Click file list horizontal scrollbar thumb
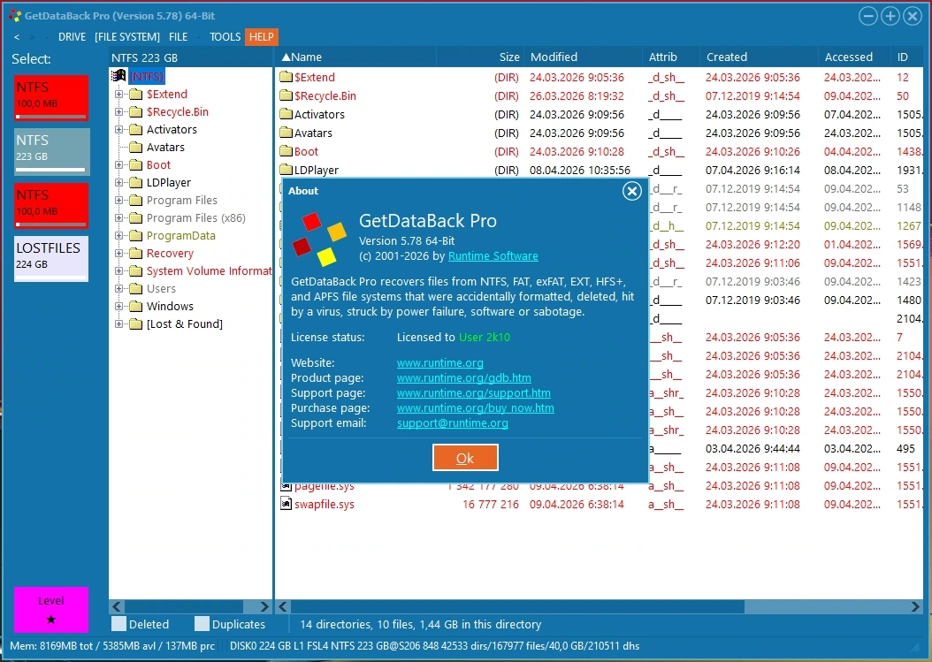Image resolution: width=932 pixels, height=662 pixels. [517, 606]
